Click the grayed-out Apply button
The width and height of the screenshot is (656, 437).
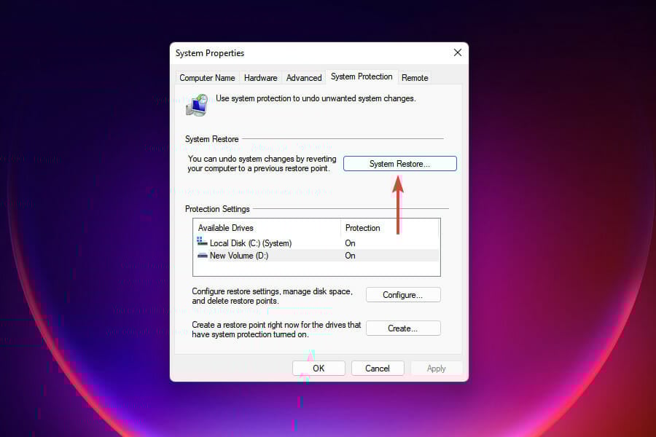tap(437, 368)
